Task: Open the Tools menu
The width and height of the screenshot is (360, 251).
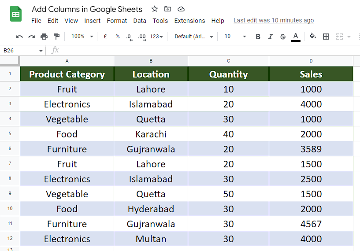Action: click(160, 21)
